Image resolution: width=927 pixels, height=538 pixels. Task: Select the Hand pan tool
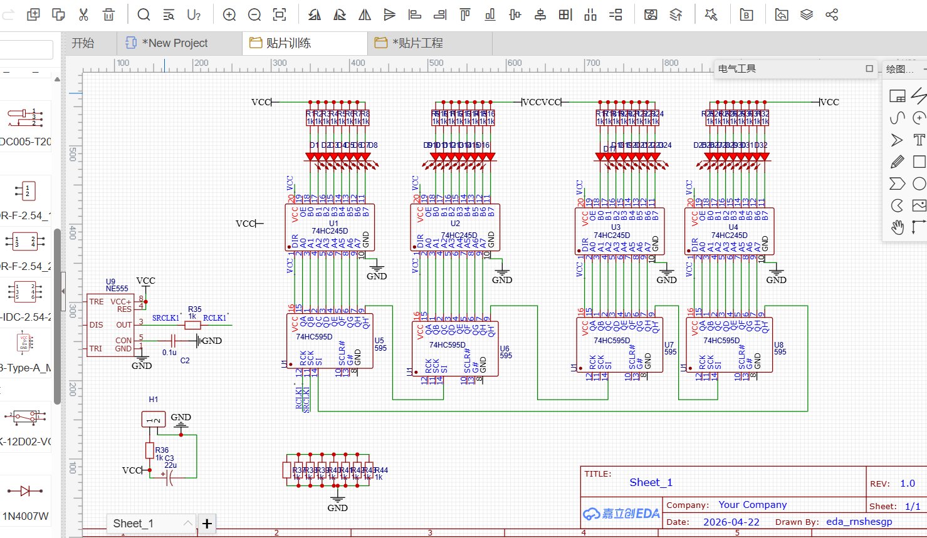point(897,227)
